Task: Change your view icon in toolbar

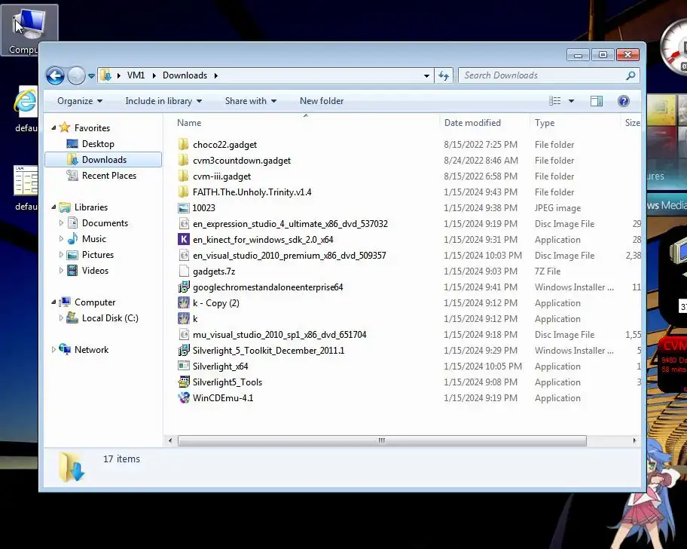Action: tap(554, 101)
